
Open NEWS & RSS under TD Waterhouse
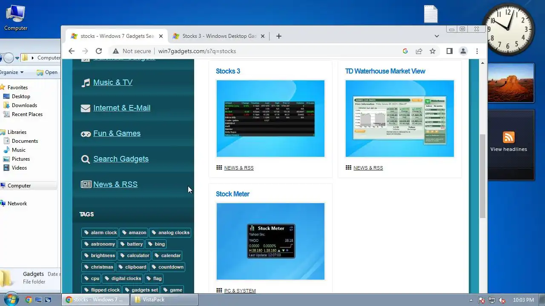coord(368,168)
